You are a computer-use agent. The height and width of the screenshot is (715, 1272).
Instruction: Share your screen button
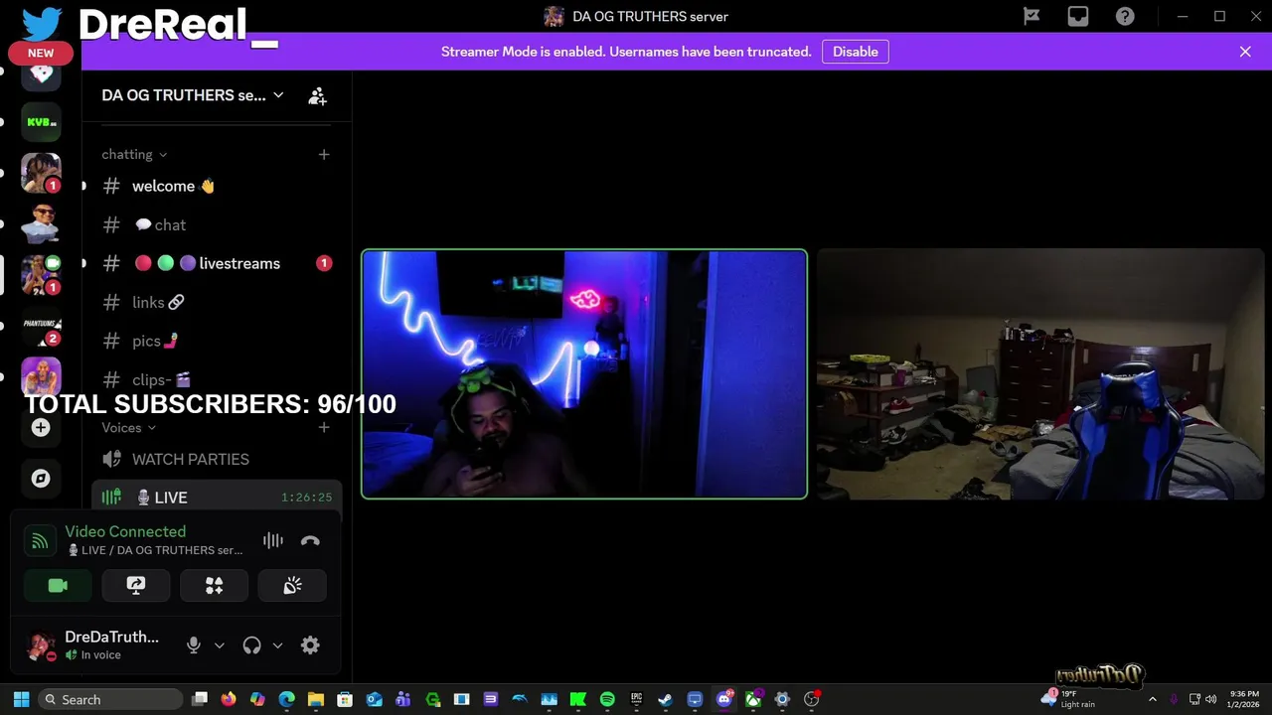click(136, 586)
